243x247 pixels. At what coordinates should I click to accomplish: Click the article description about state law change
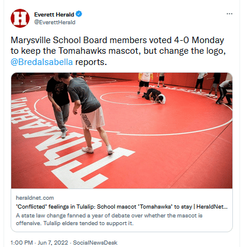(109, 219)
